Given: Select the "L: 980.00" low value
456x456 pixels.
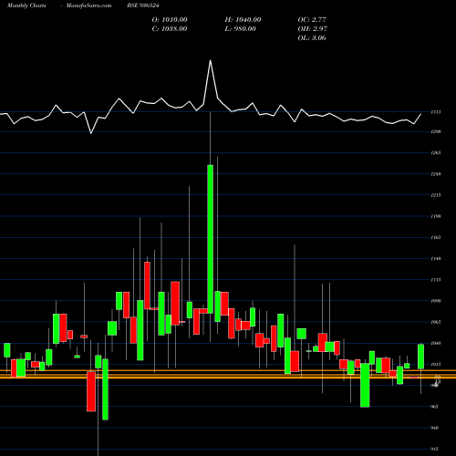Looking at the screenshot, I should [x=241, y=29].
